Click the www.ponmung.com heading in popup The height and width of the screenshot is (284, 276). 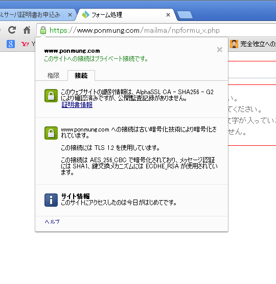72,51
